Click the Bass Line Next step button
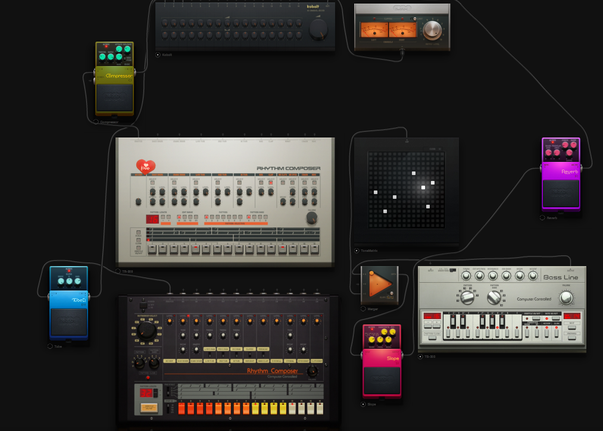Viewport: 603px width, 431px height. 572,327
